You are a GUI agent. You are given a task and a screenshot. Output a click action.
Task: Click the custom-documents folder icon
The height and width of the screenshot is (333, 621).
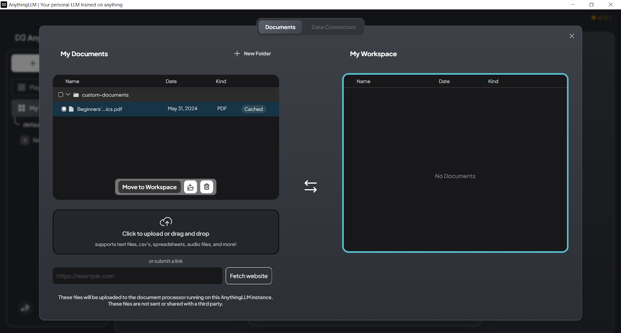(x=76, y=95)
